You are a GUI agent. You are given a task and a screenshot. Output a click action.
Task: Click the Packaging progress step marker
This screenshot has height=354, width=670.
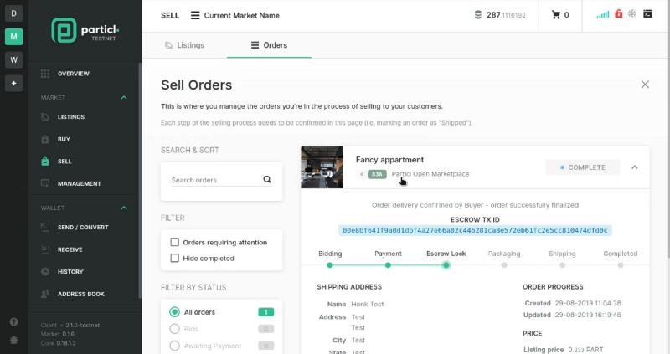pos(504,265)
